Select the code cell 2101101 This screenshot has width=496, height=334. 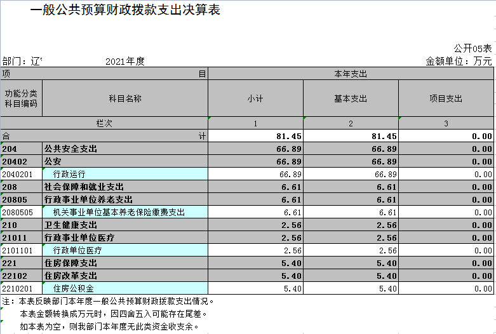[21, 250]
